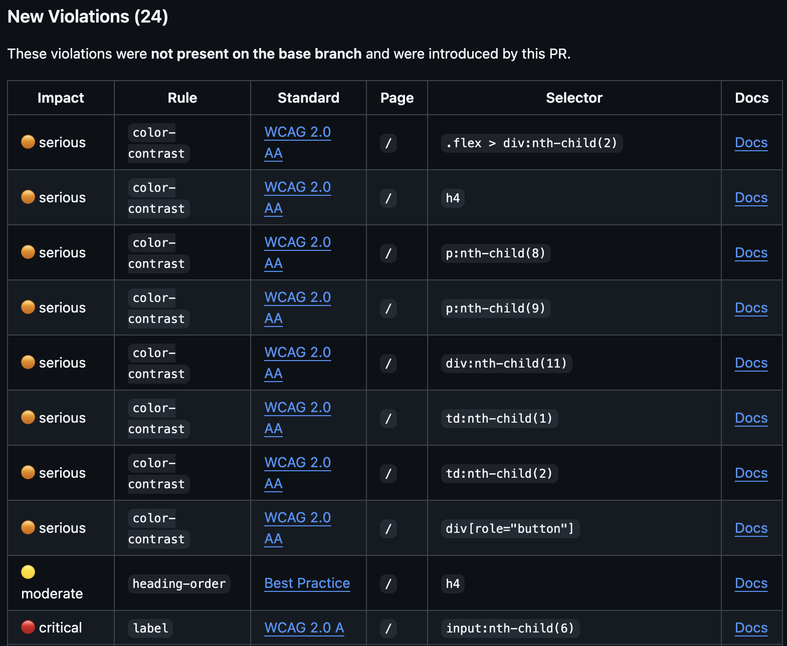Image resolution: width=787 pixels, height=646 pixels.
Task: Click red critical impact circle icon
Action: coord(28,627)
